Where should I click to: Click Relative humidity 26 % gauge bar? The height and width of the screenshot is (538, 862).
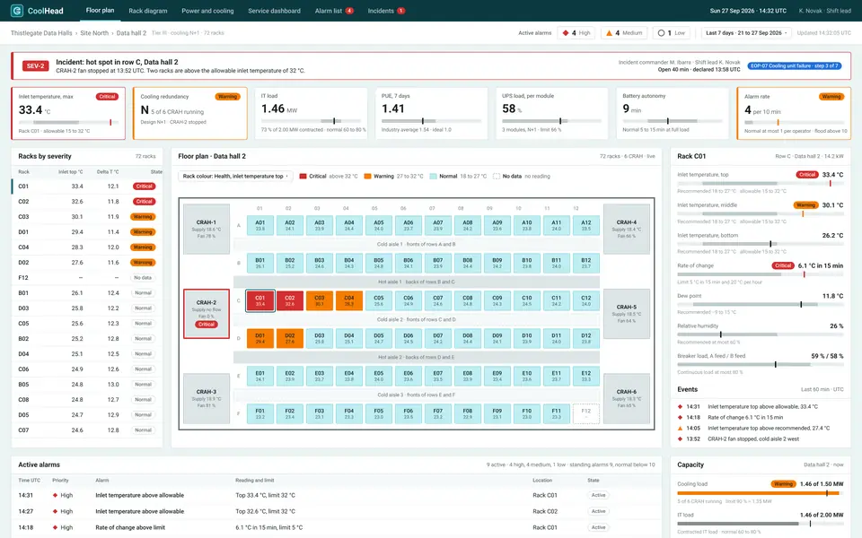761,334
